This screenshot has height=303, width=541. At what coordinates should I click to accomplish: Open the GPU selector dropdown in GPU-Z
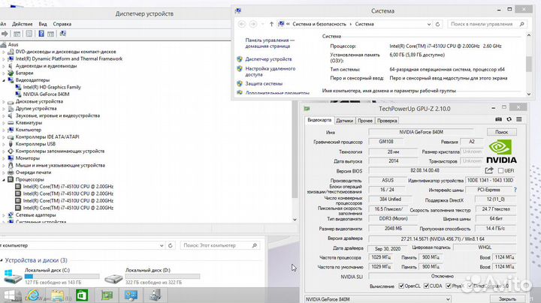(448, 299)
